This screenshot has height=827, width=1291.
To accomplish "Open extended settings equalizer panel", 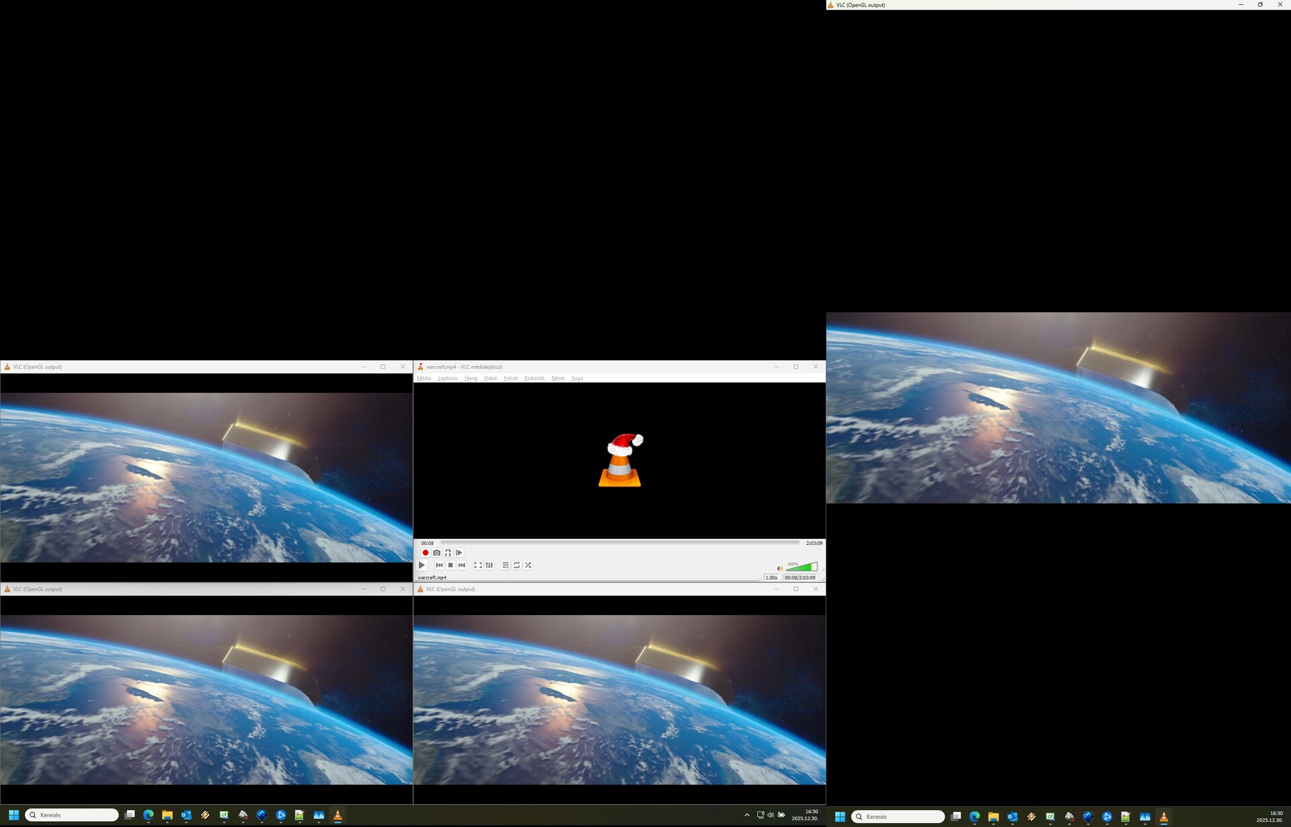I will [490, 565].
